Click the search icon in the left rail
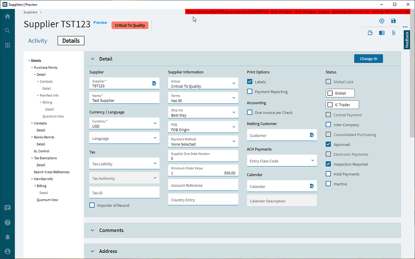Viewport: 415px width, 259px height. click(x=7, y=29)
